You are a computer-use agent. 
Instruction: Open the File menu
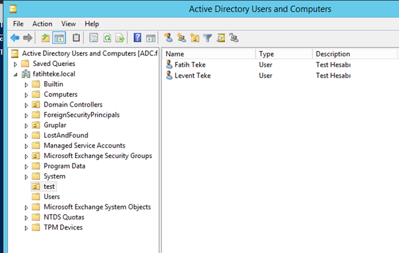tap(18, 24)
